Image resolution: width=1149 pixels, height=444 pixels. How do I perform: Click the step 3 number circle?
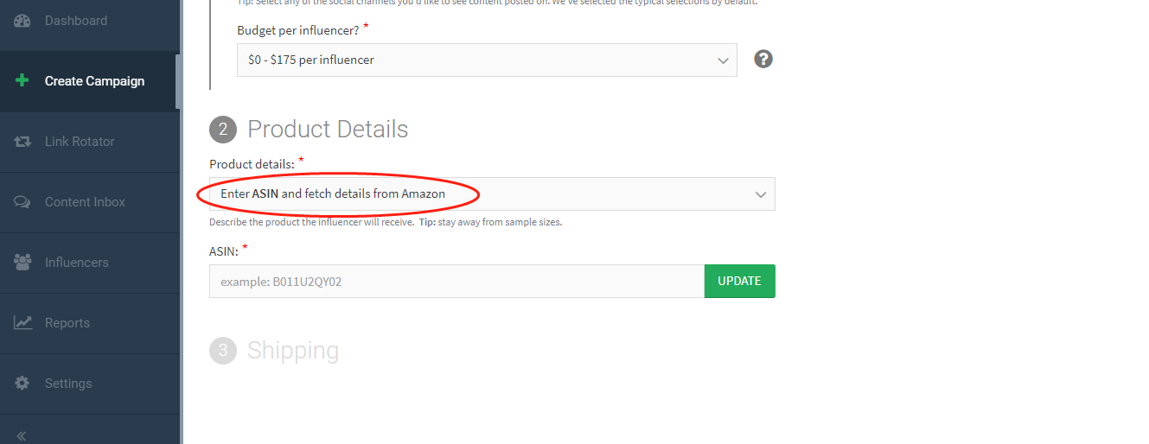click(x=222, y=351)
